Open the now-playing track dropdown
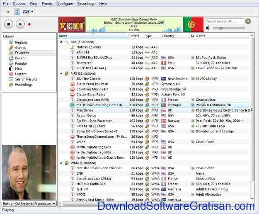 (54, 204)
